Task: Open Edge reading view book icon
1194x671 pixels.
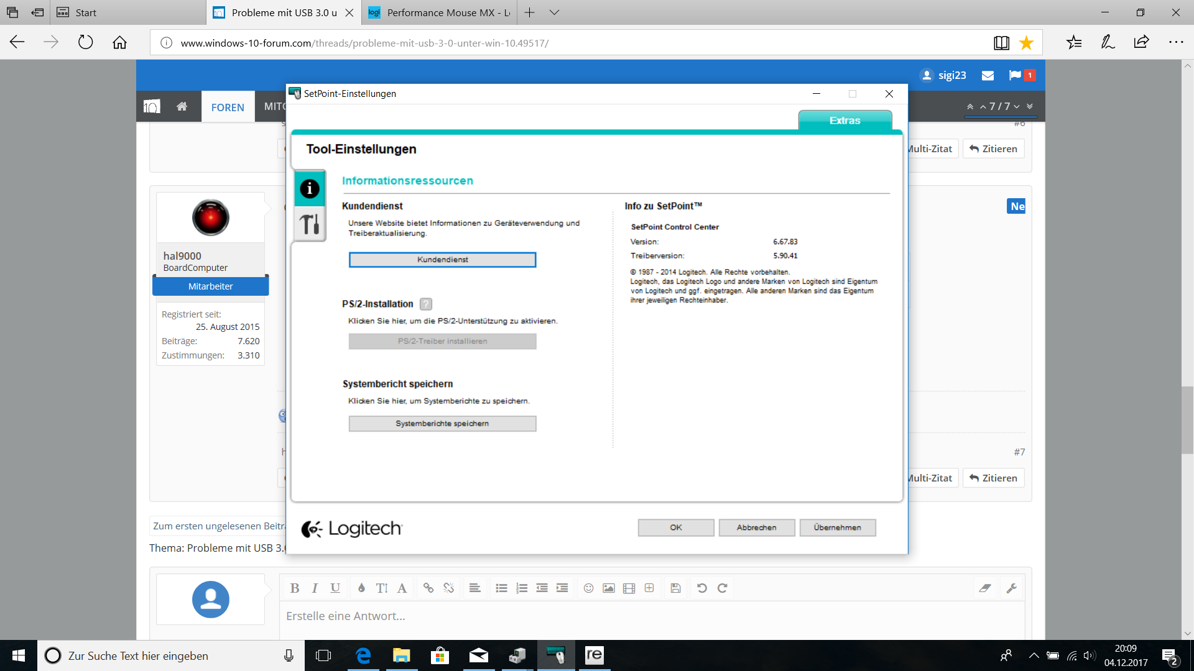Action: pyautogui.click(x=1001, y=42)
